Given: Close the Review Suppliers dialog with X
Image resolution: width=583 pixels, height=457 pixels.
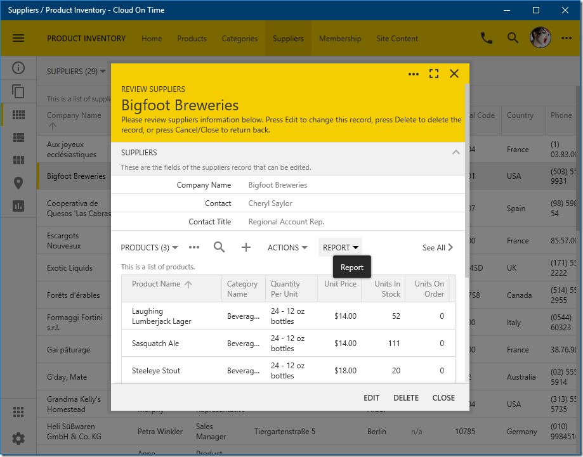Looking at the screenshot, I should (x=454, y=74).
